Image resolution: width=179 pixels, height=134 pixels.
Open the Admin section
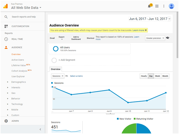(x=15, y=121)
